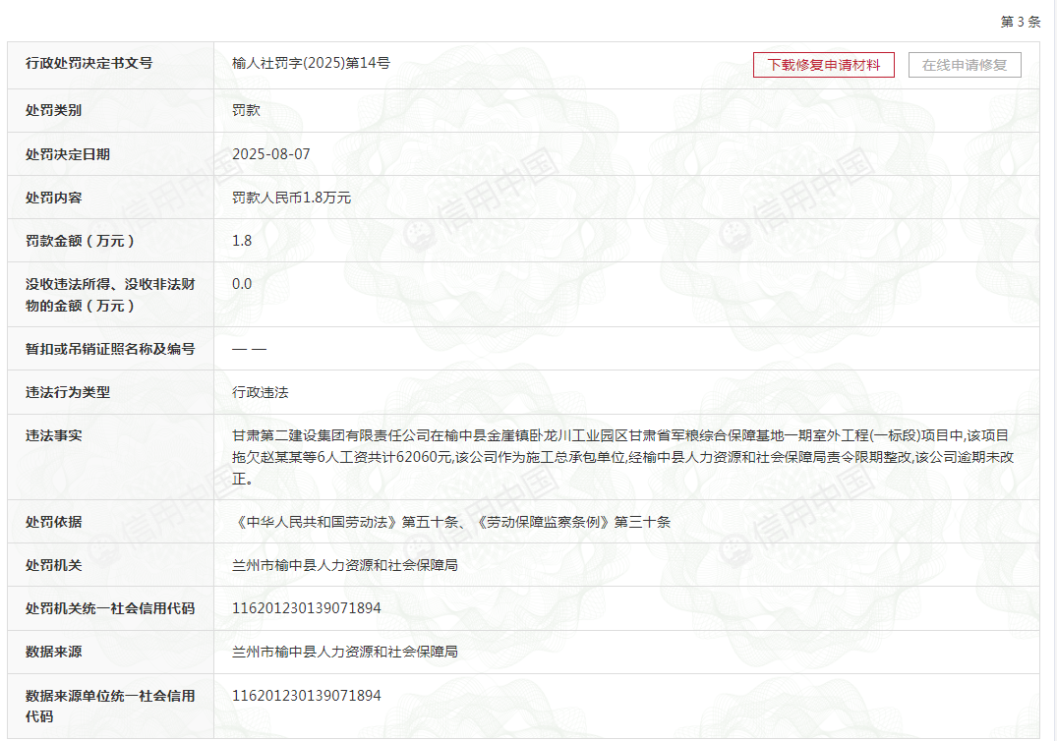This screenshot has height=741, width=1057.
Task: Click the date 2025-08-07
Action: pyautogui.click(x=271, y=153)
